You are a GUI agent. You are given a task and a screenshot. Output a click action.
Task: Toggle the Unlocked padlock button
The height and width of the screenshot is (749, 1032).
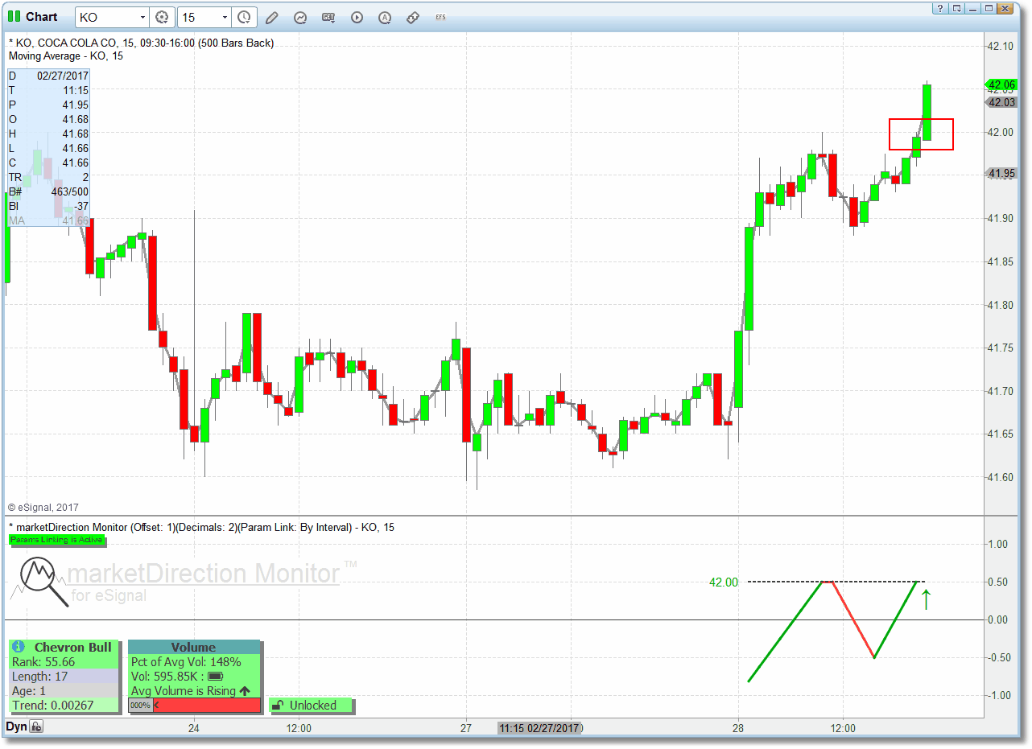pos(312,706)
